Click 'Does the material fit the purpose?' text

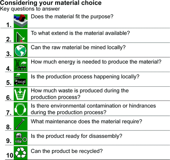72,17
